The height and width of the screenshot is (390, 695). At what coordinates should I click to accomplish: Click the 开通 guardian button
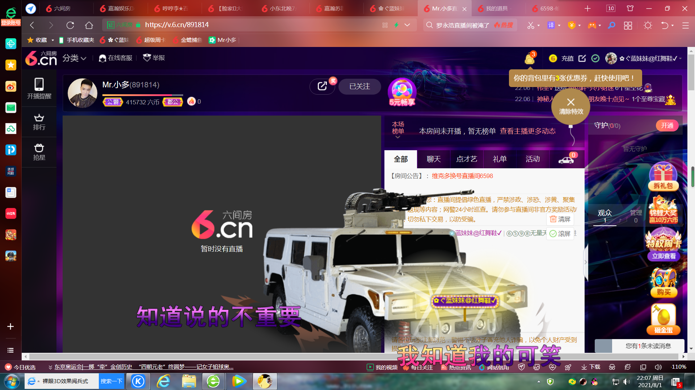[667, 126]
